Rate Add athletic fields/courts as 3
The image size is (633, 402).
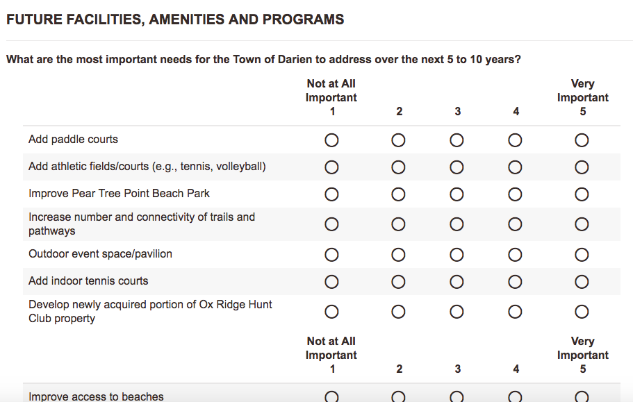[x=457, y=167]
